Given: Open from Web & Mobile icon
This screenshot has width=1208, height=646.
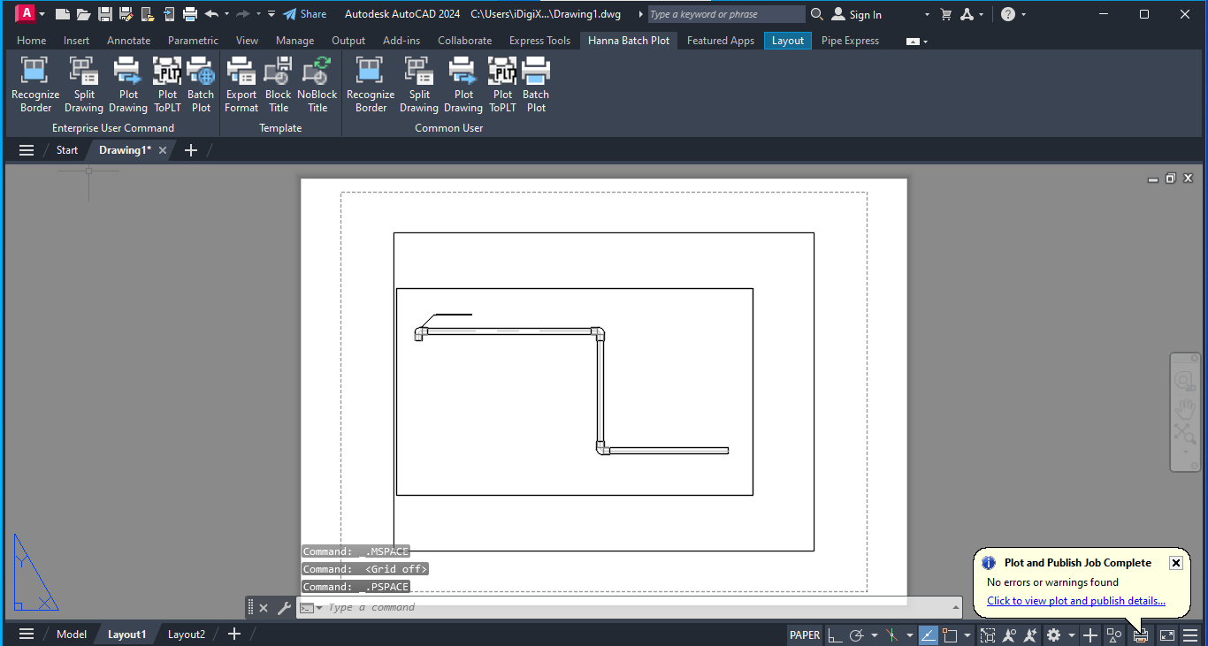Looking at the screenshot, I should pyautogui.click(x=147, y=14).
